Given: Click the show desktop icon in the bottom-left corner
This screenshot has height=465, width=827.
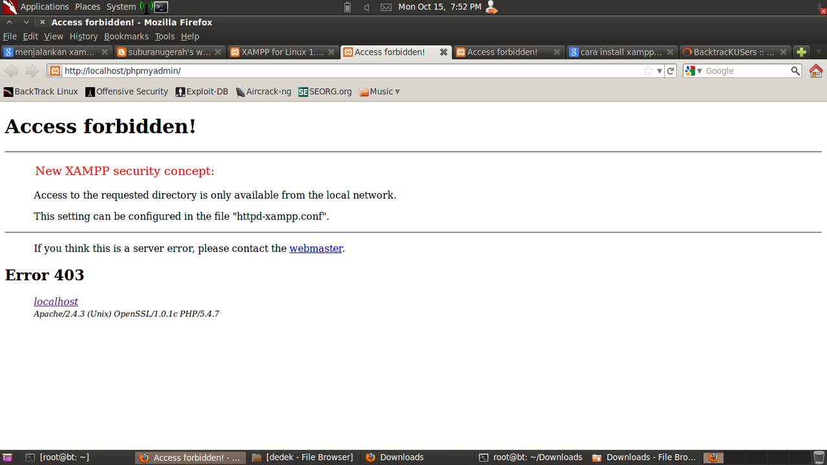Looking at the screenshot, I should click(x=8, y=457).
